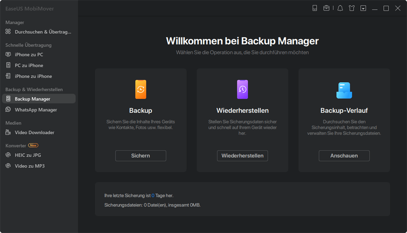407x233 pixels.
Task: Click the New badge next to Konverter
Action: [x=33, y=145]
